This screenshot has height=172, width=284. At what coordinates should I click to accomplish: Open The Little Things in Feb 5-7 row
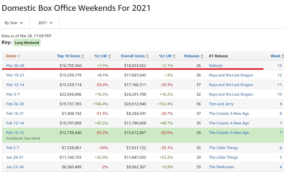pyautogui.click(x=223, y=148)
